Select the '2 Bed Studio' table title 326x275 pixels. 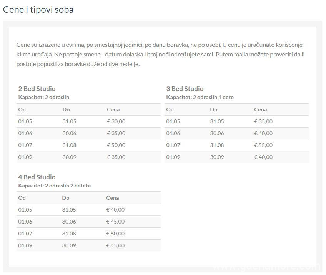click(x=37, y=89)
